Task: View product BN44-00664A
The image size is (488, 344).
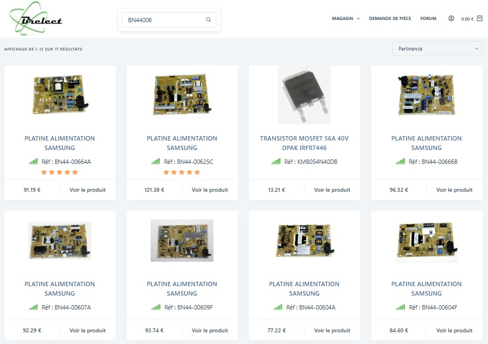Action: [x=87, y=190]
